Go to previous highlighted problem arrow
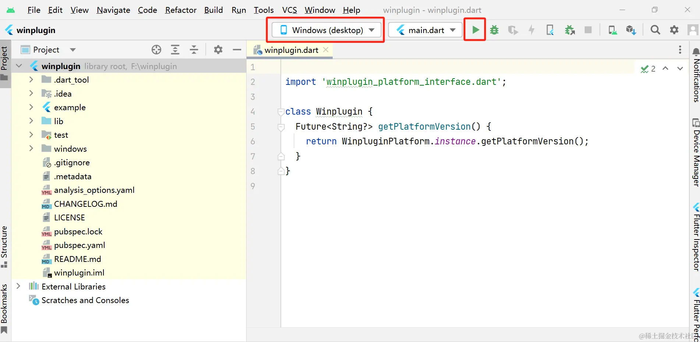 point(665,68)
